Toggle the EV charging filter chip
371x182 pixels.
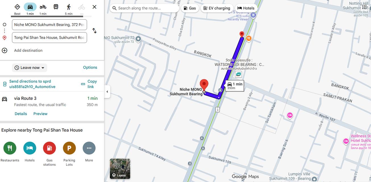click(x=217, y=8)
